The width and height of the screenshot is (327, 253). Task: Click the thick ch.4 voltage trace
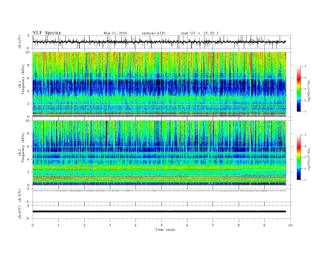(159, 212)
